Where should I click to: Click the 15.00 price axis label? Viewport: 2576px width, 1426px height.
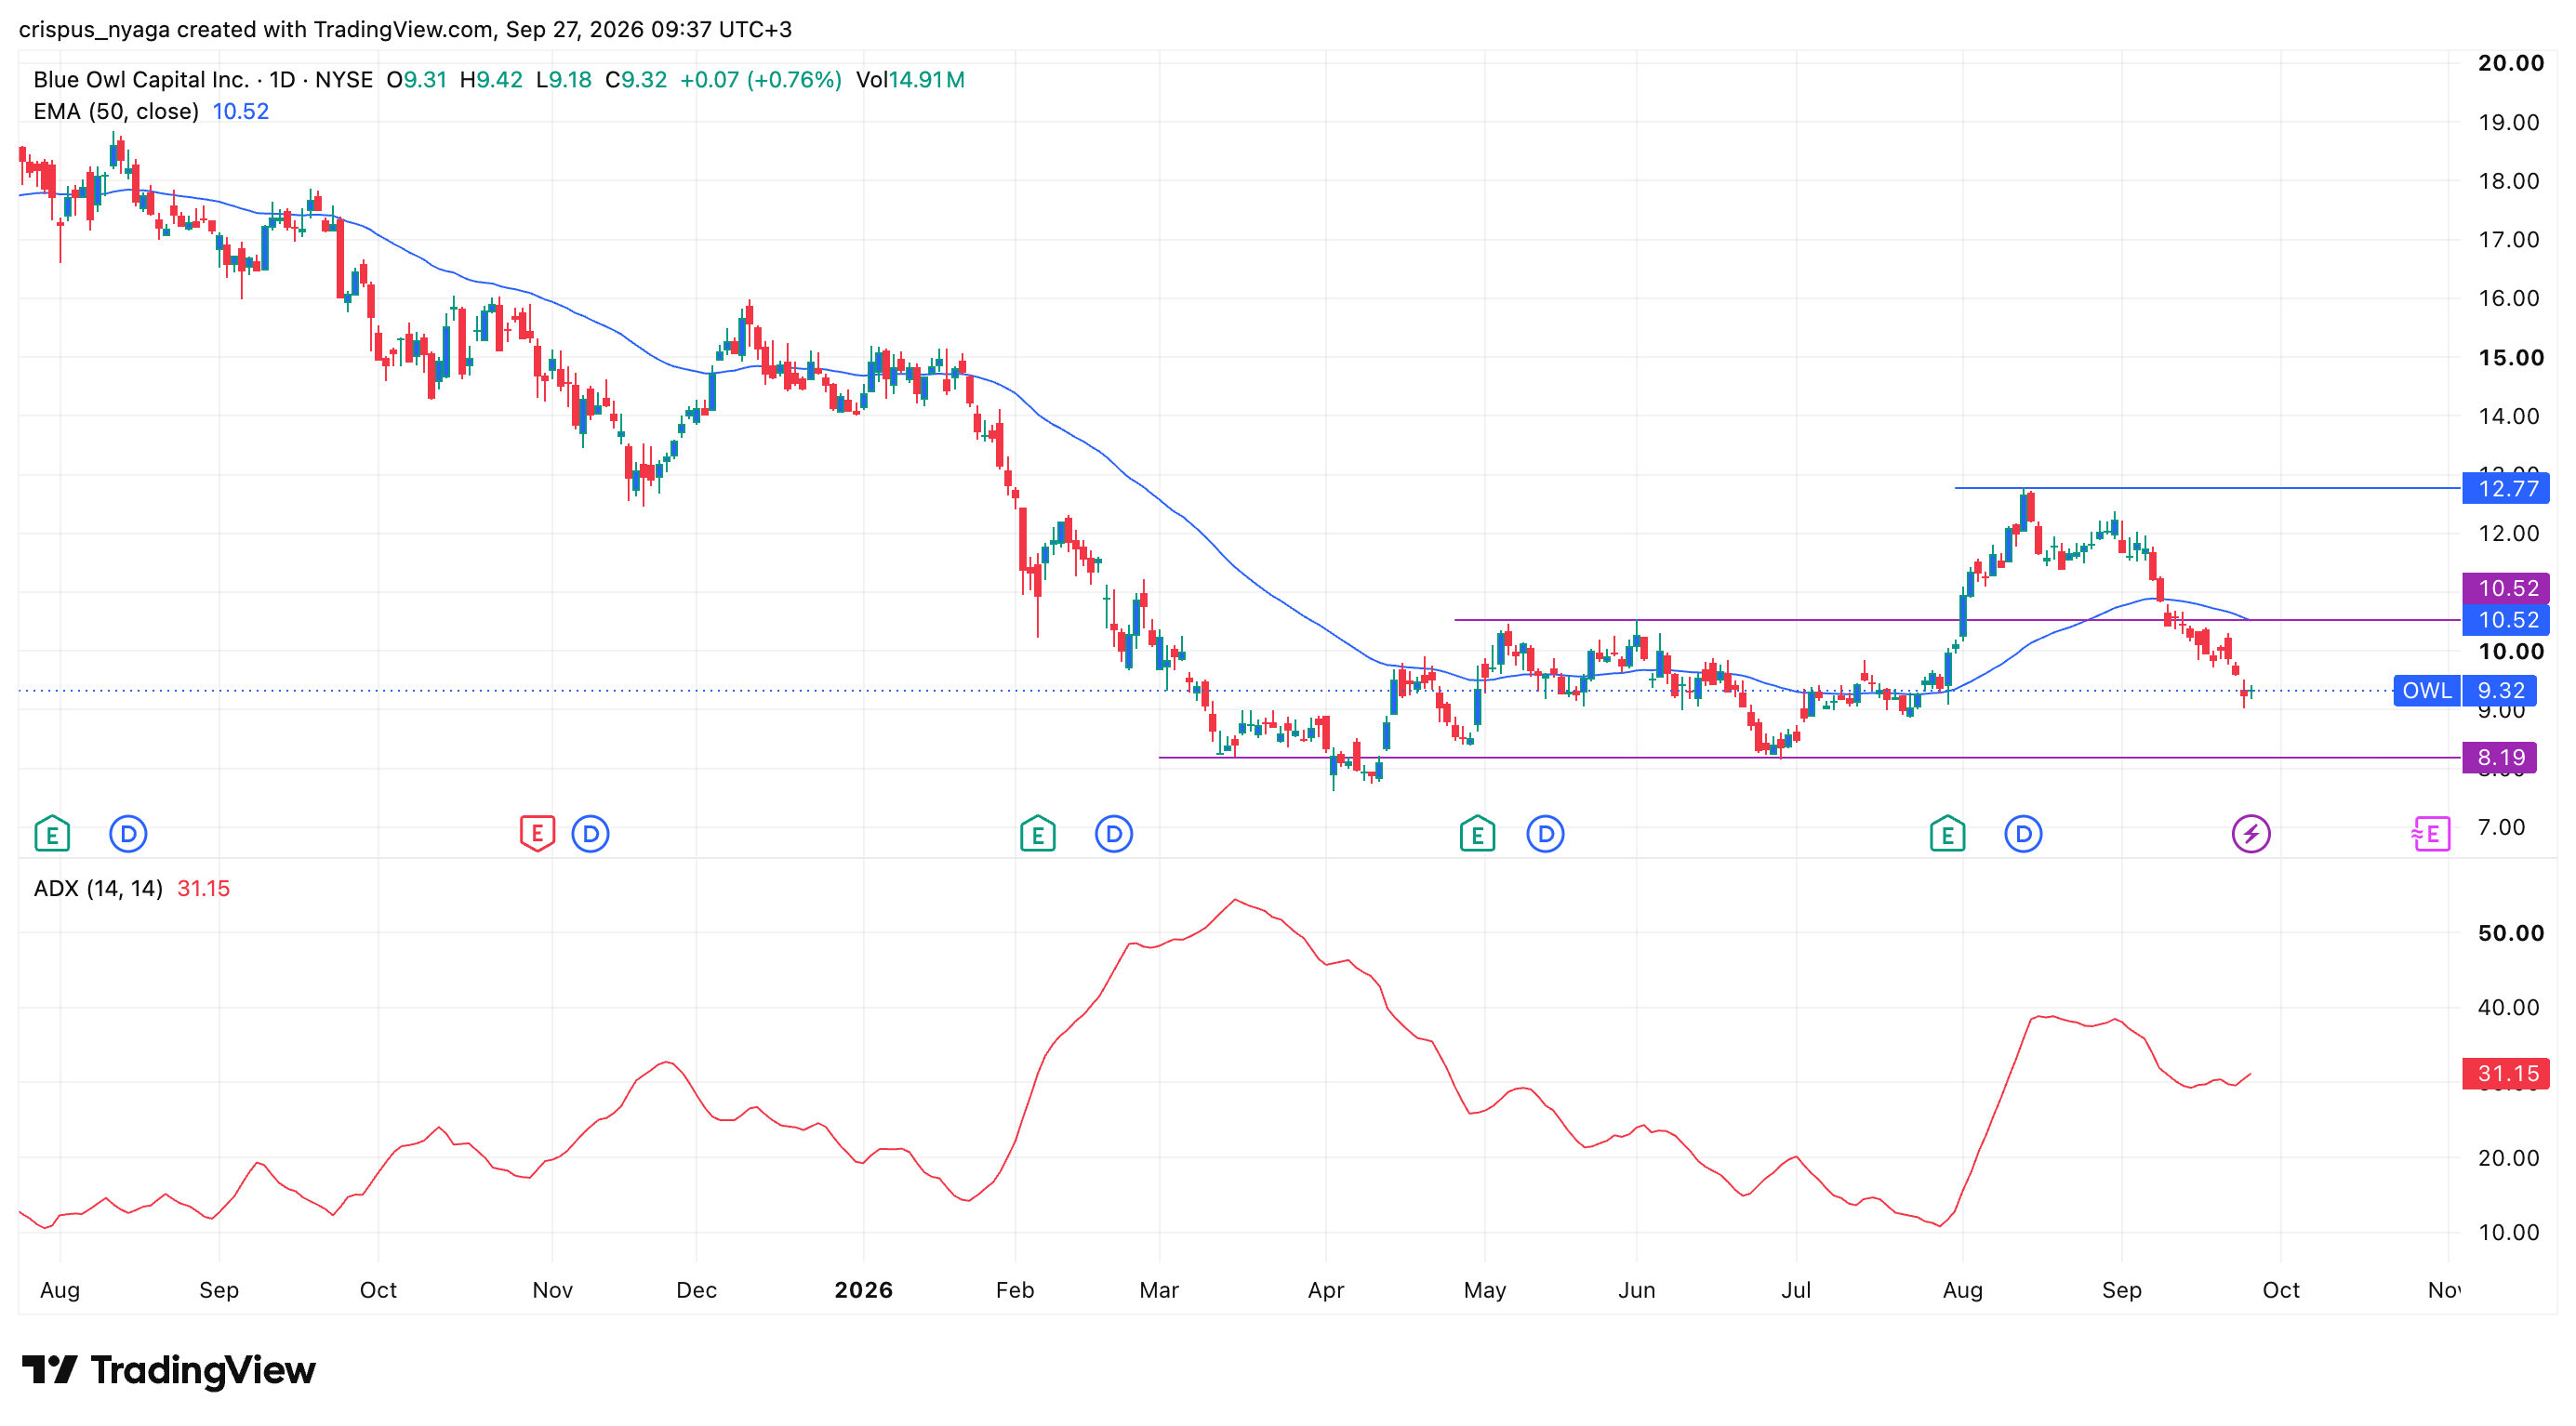click(x=2511, y=357)
